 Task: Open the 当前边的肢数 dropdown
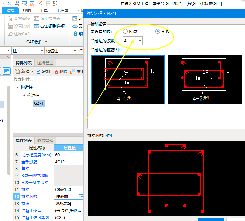140,41
